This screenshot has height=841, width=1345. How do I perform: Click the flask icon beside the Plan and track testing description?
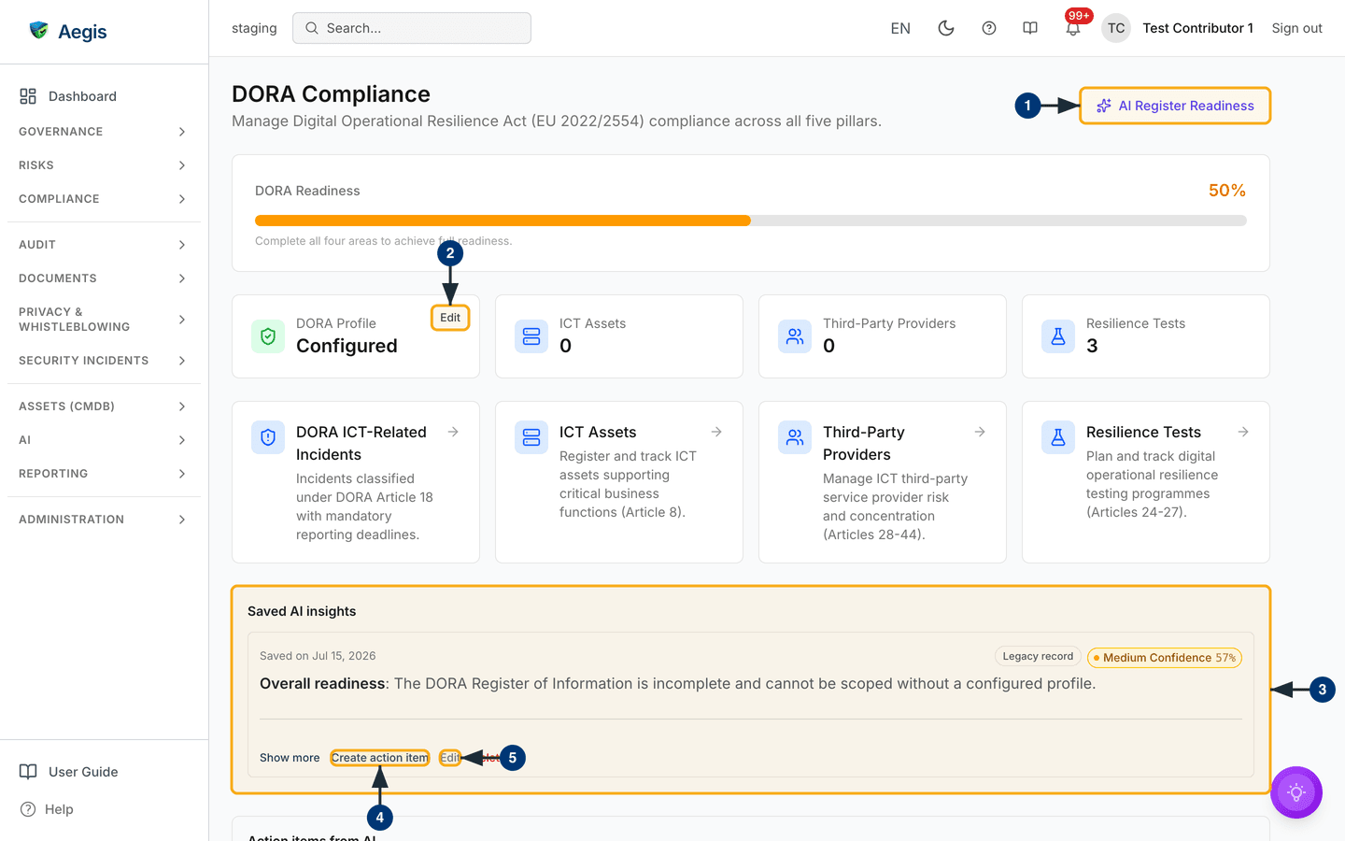pyautogui.click(x=1058, y=437)
